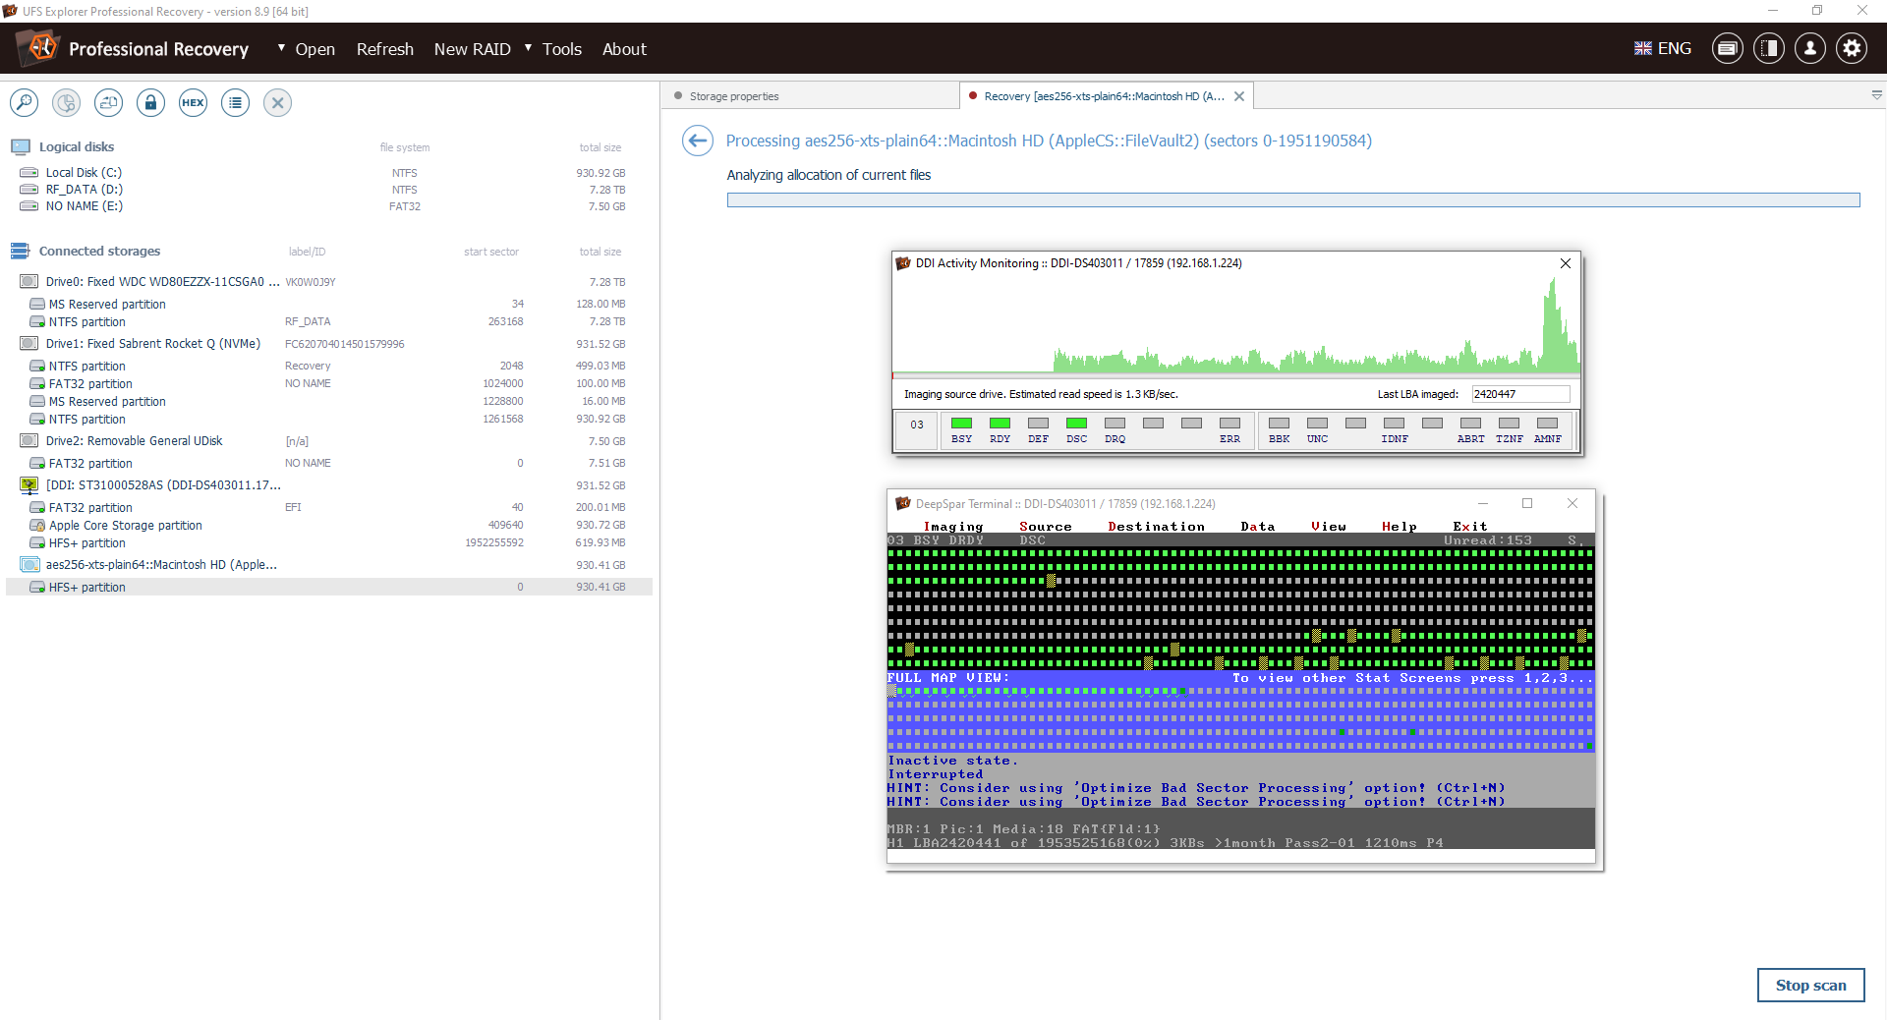Click the DDI Activity Monitoring window icon

tap(902, 263)
